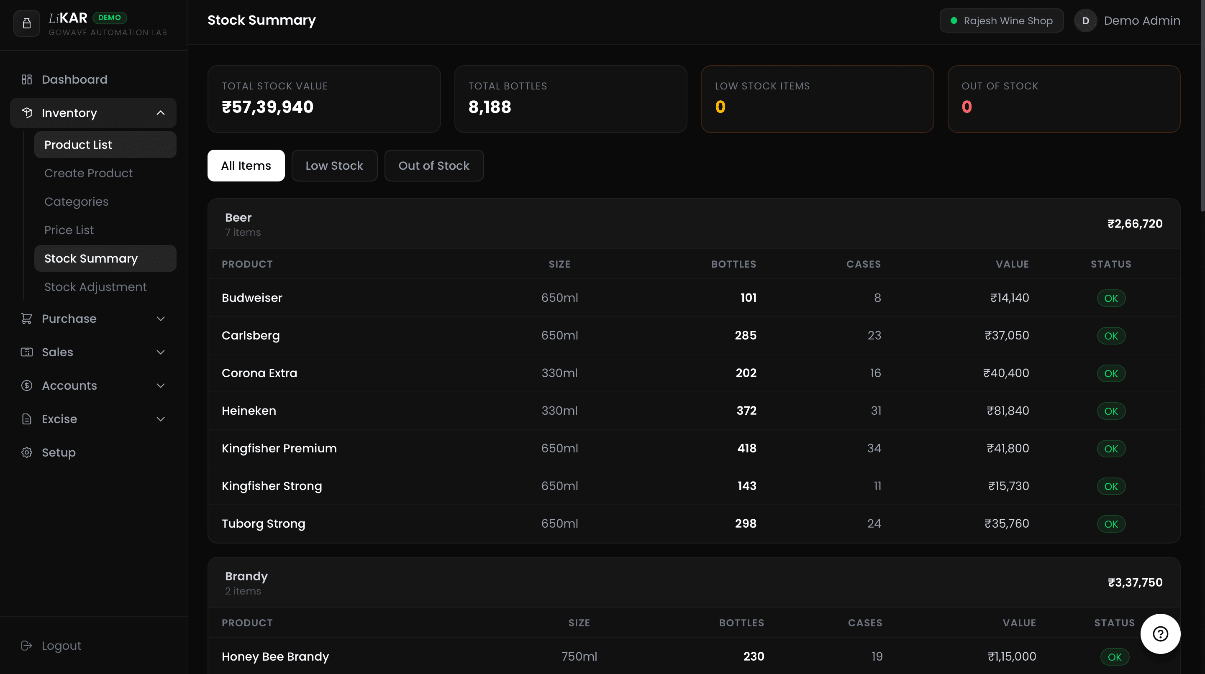The image size is (1205, 674).
Task: Click the Sales register icon
Action: click(x=27, y=352)
